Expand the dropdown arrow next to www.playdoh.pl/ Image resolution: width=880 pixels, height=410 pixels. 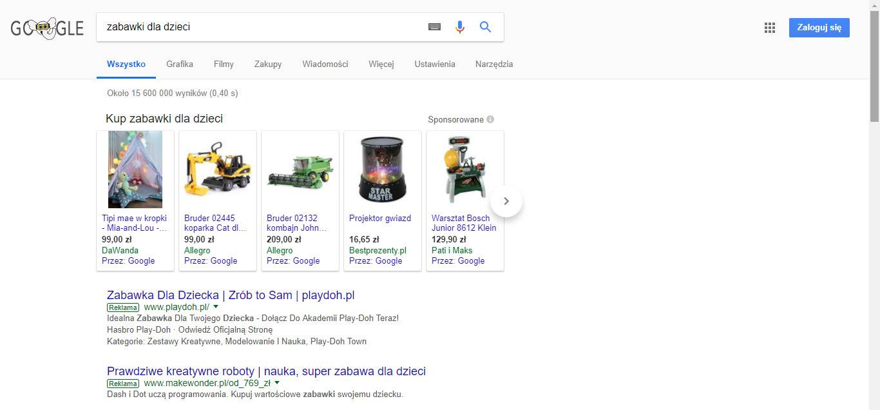click(x=215, y=307)
